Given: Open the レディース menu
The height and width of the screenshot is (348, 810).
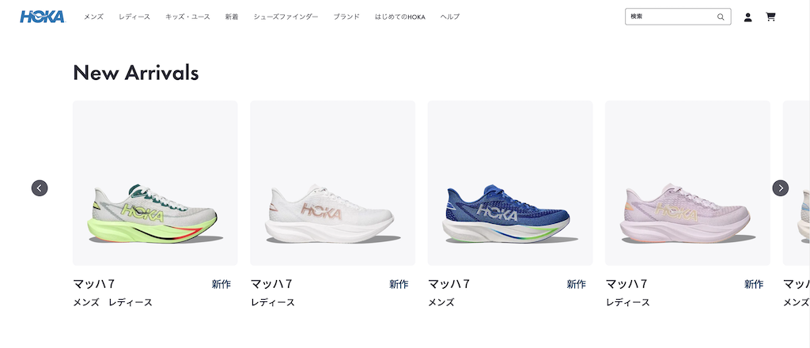Looking at the screenshot, I should (x=134, y=17).
